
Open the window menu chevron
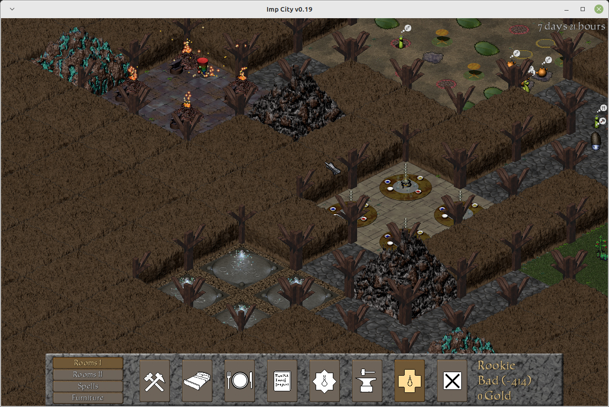pos(11,9)
